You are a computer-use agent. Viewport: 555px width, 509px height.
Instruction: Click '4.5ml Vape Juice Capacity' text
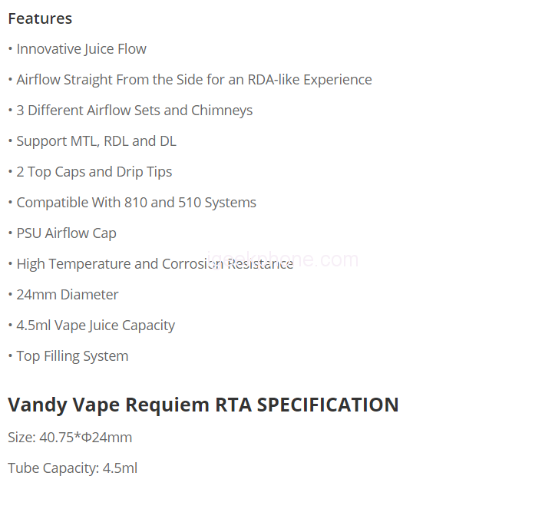[x=95, y=326]
